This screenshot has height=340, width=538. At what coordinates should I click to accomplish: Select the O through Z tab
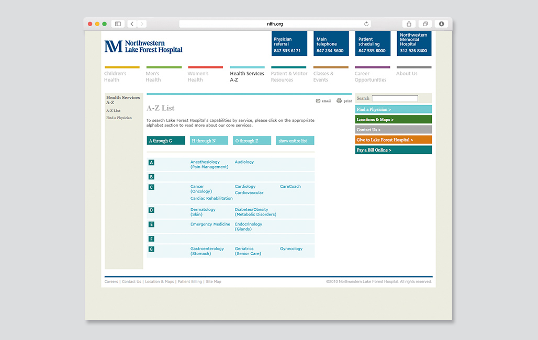click(x=252, y=141)
